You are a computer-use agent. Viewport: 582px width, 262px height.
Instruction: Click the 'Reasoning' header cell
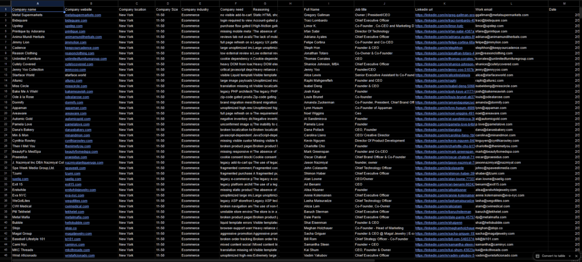[265, 9]
